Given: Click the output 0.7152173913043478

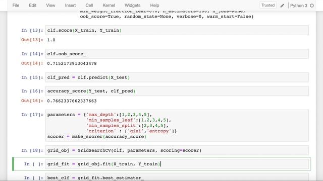Looking at the screenshot, I should click(x=72, y=64).
